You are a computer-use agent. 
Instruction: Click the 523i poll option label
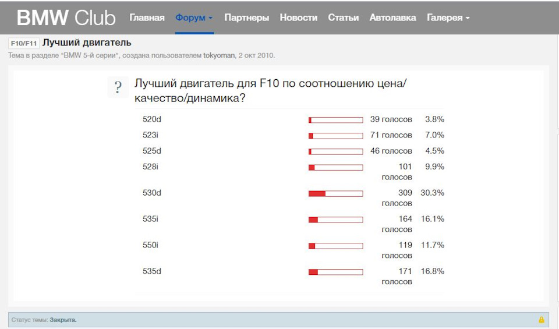(150, 135)
